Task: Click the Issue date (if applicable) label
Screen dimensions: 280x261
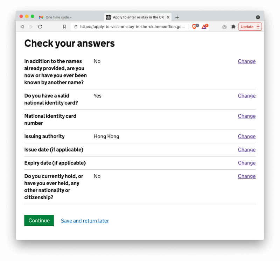Action: click(54, 150)
